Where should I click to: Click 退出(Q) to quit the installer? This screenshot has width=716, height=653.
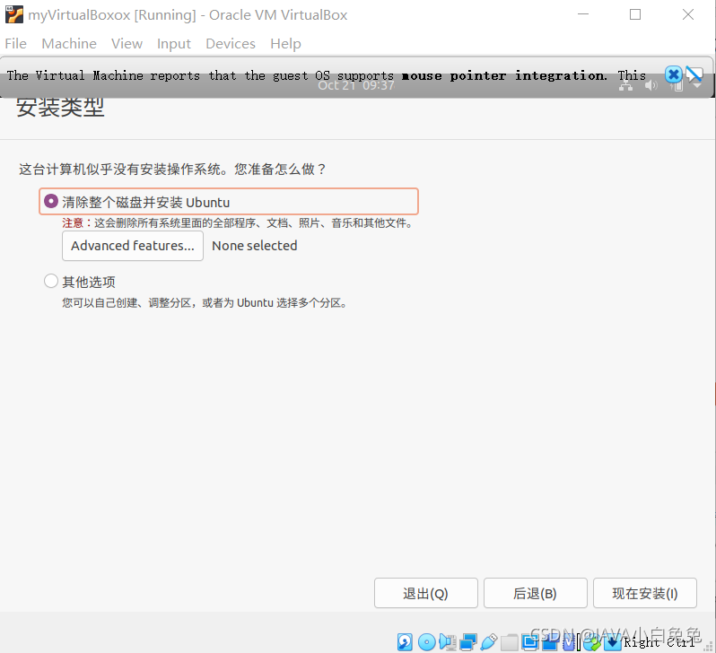click(x=426, y=593)
